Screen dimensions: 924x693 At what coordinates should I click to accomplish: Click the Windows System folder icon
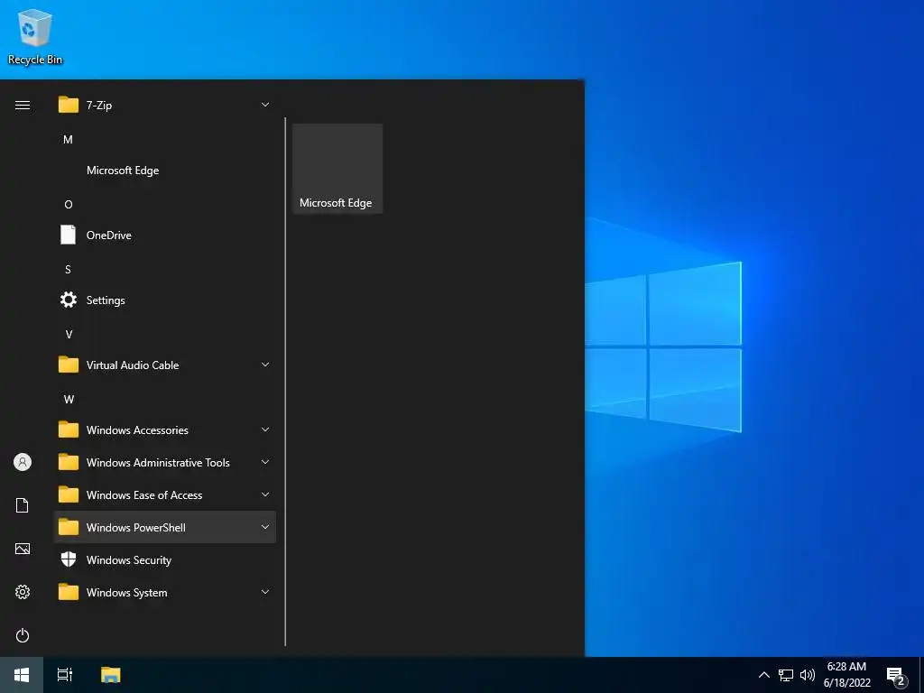pos(69,592)
